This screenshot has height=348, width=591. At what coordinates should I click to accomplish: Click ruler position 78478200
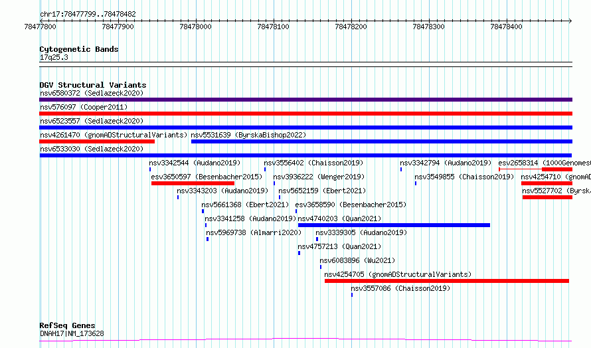[351, 27]
